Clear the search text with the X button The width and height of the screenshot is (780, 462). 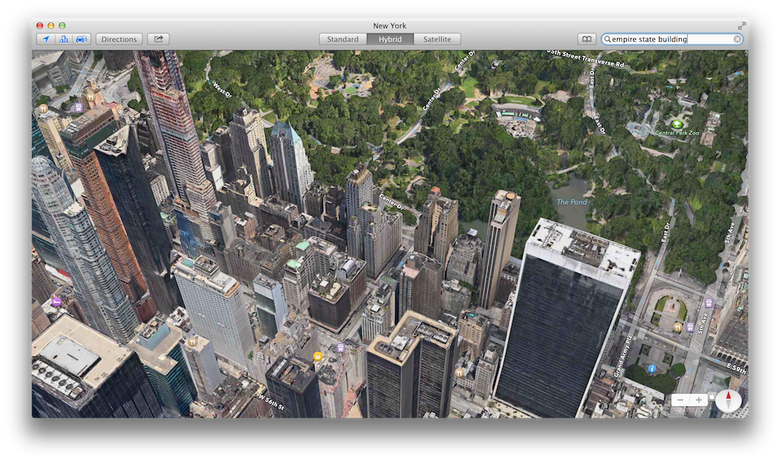(737, 39)
